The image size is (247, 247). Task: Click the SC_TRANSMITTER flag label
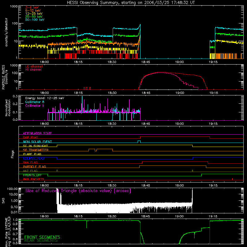click(36, 150)
